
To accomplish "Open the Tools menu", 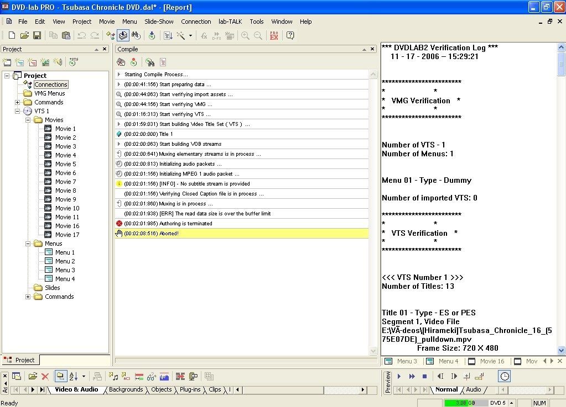I will pos(257,22).
